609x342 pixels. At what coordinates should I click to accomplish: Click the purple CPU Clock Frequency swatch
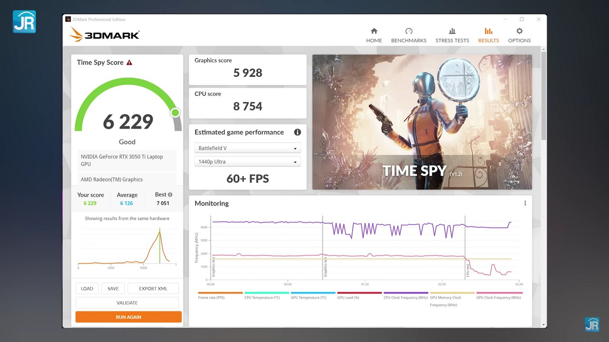(406, 293)
